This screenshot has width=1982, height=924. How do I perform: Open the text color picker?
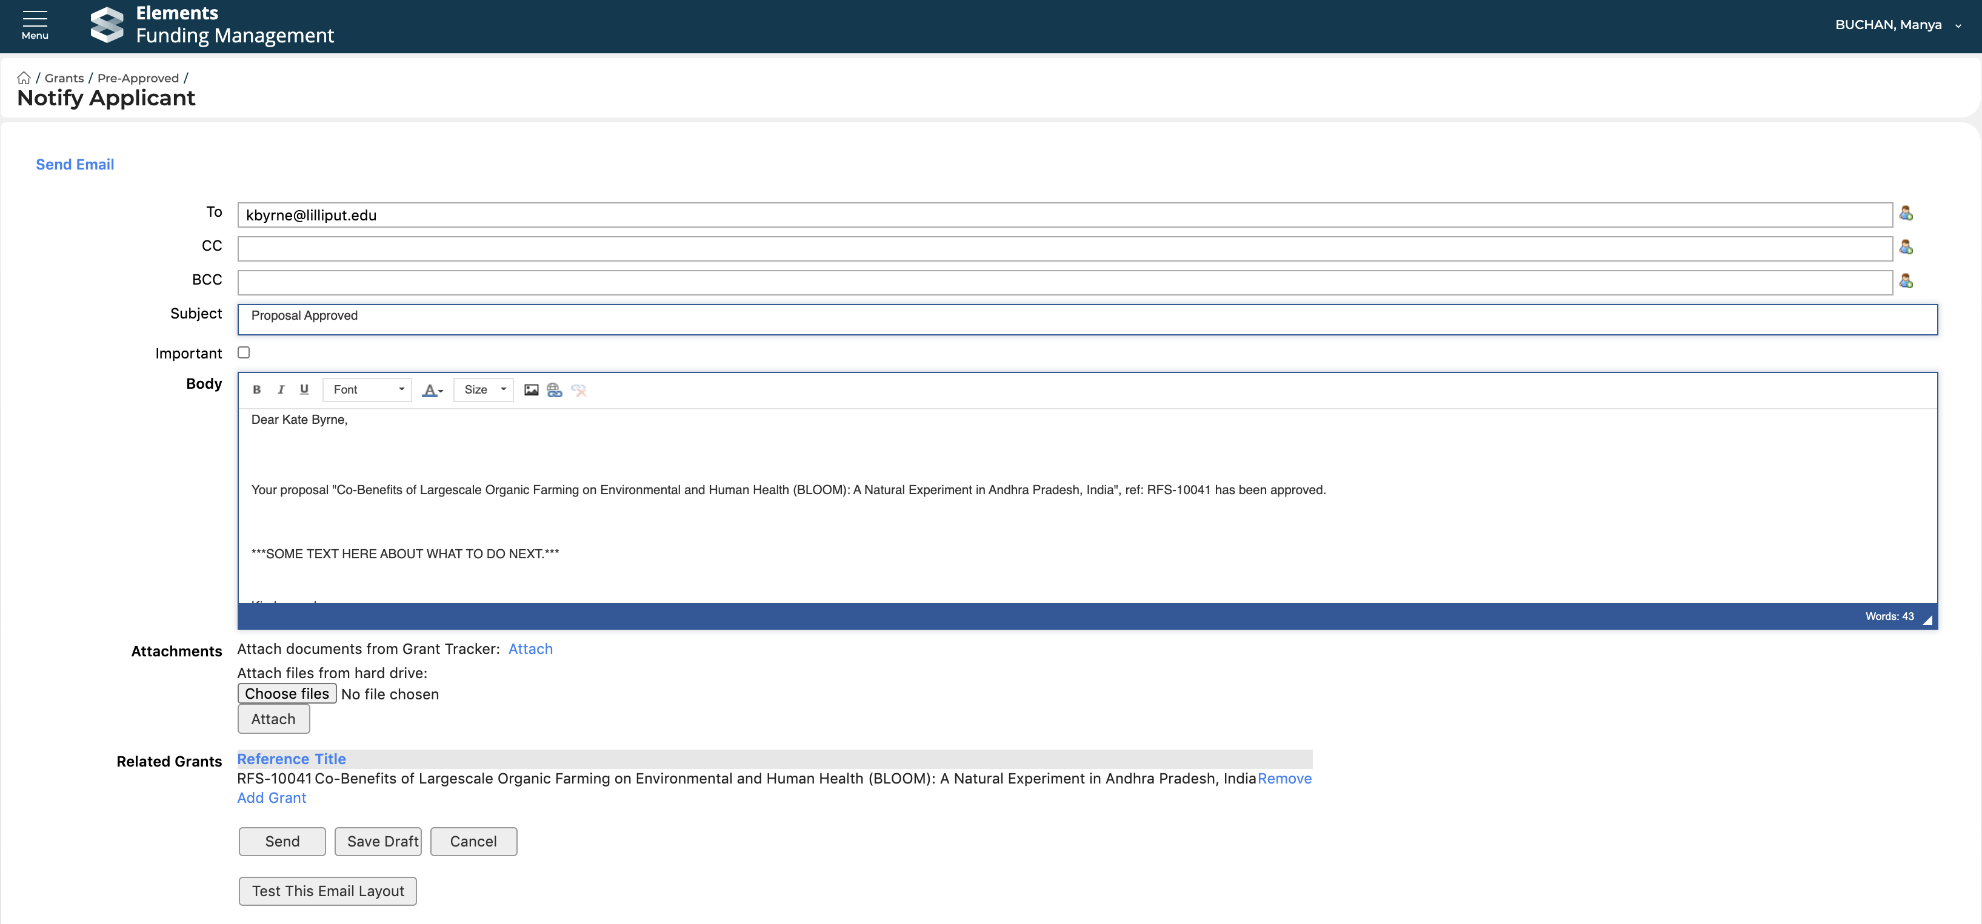(432, 390)
